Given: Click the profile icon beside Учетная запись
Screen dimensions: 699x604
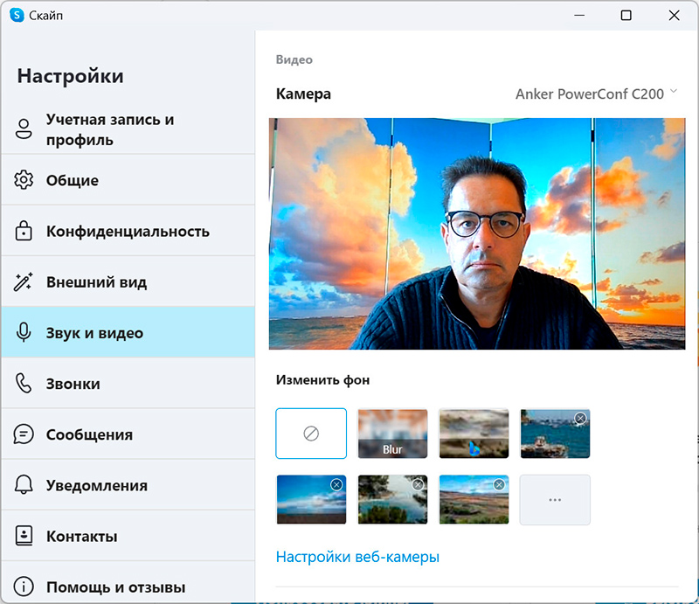Looking at the screenshot, I should 24,129.
